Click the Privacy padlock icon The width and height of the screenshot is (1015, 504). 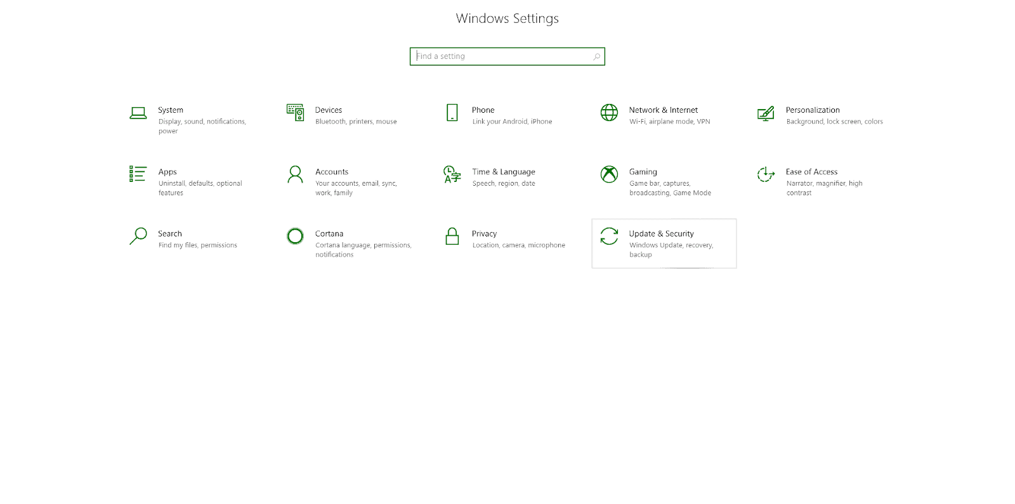pos(452,236)
